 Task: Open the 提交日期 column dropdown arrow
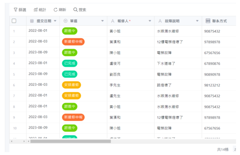coord(55,21)
